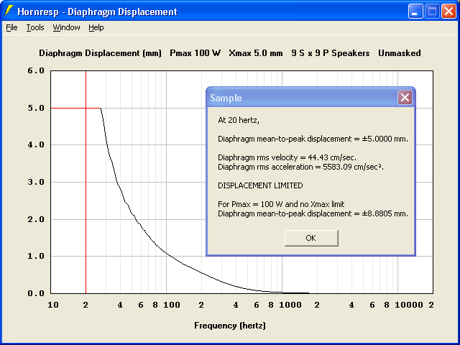Click 'Diaphragm Displacement (mm)' heading text
This screenshot has height=345, width=460.
[100, 53]
